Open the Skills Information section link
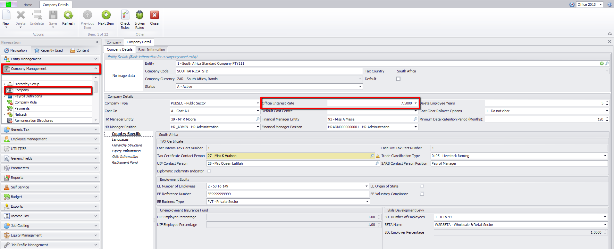Viewport: 614px width, 249px height. point(125,157)
